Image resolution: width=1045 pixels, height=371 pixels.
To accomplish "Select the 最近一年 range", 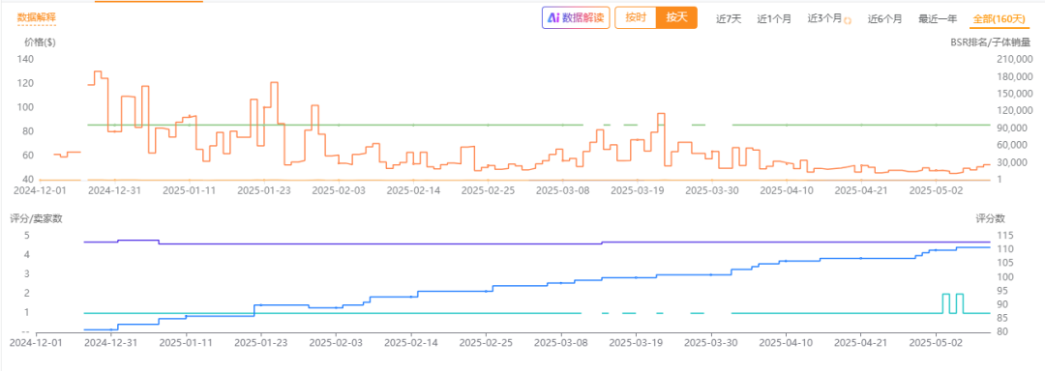I will tap(938, 18).
